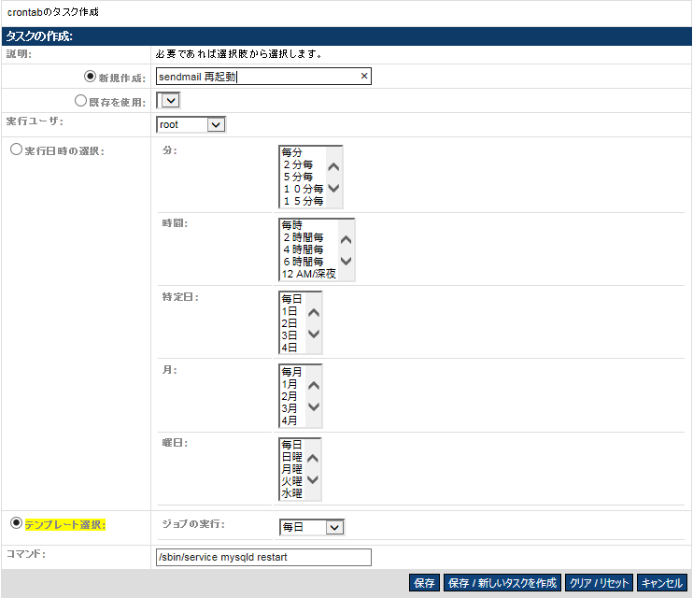Viewport: 693px width, 598px height.
Task: Pick 2月 in the month list
Action: pyautogui.click(x=290, y=395)
